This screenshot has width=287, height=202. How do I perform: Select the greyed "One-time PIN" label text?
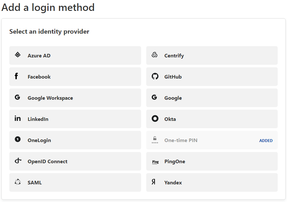click(181, 140)
